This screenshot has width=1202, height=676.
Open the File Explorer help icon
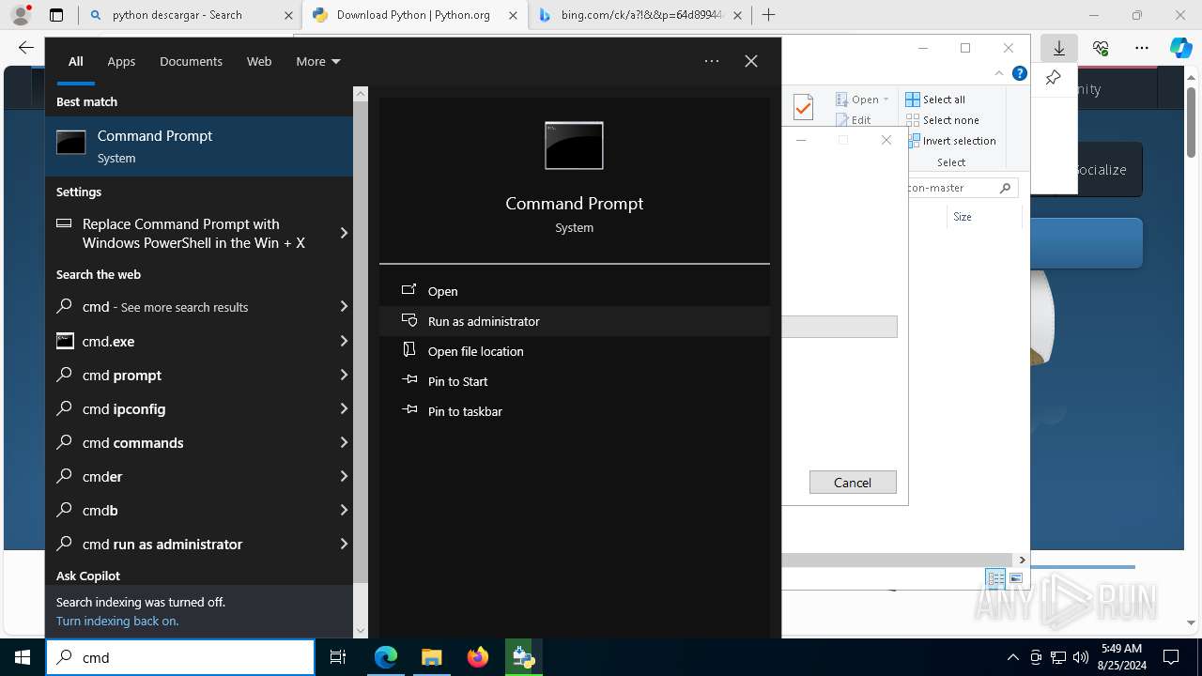point(1019,73)
